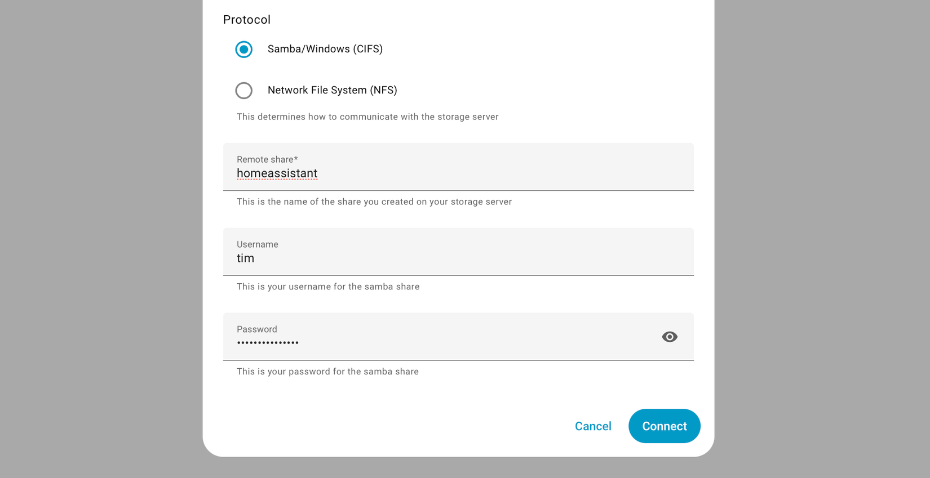
Task: Switch to Network File System (NFS)
Action: 244,91
